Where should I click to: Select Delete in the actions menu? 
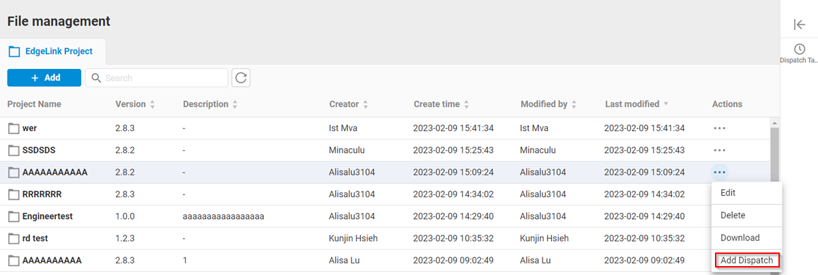point(733,216)
